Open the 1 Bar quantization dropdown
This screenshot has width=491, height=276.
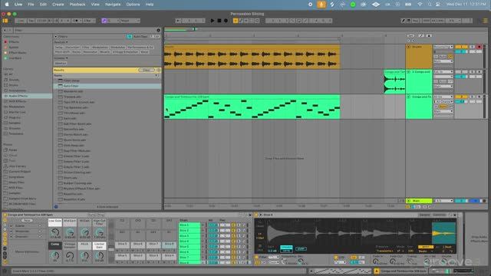(x=88, y=21)
